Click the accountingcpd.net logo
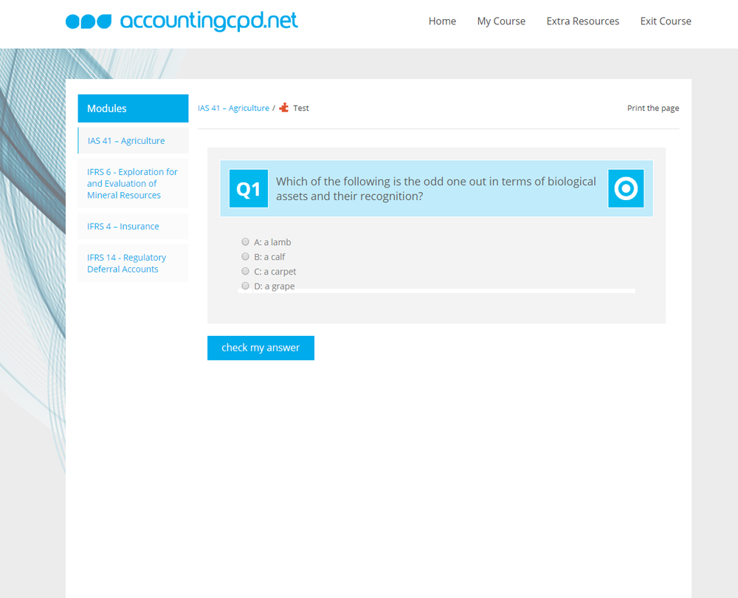The image size is (738, 598). 182,21
